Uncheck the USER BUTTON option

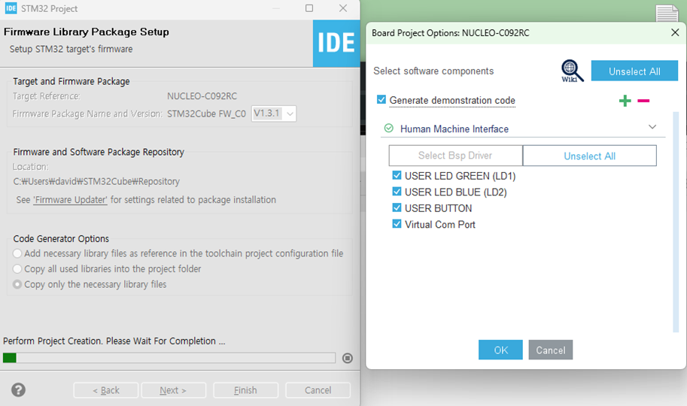click(397, 208)
